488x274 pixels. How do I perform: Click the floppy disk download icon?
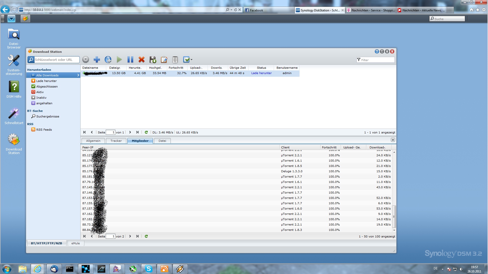[x=153, y=60]
